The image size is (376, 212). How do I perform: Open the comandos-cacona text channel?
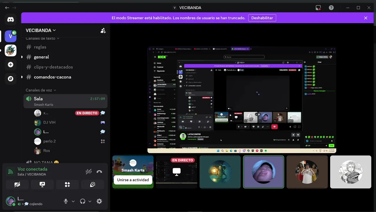[66, 77]
